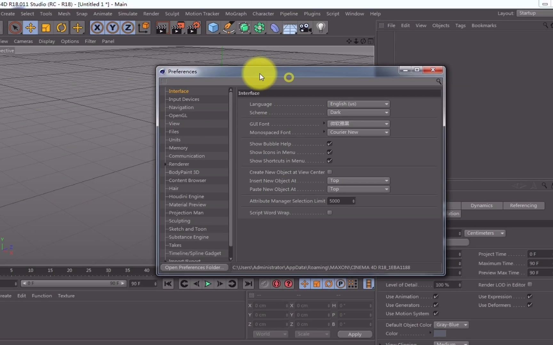553x345 pixels.
Task: Click the Cube primitive icon
Action: click(x=213, y=28)
